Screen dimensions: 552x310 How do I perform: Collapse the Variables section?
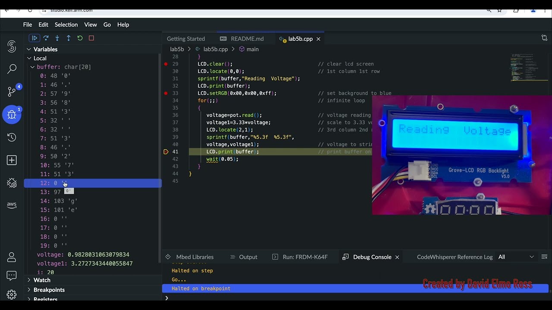[29, 49]
